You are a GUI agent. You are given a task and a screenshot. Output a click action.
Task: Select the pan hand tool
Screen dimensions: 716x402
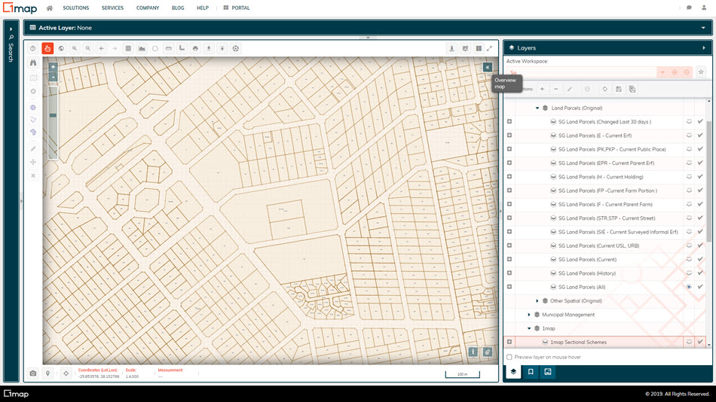(47, 48)
